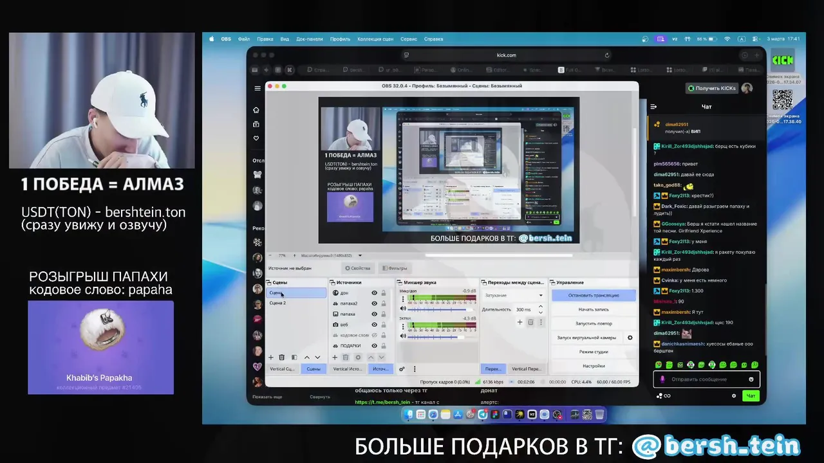The height and width of the screenshot is (463, 824).
Task: Open the Правка menu
Action: pyautogui.click(x=265, y=39)
